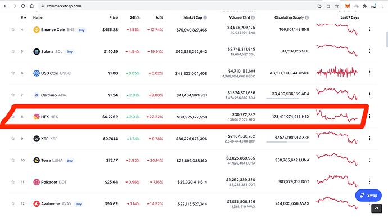Click the Buy button next to Terra LUNA
The height and width of the screenshot is (217, 388).
click(70, 161)
